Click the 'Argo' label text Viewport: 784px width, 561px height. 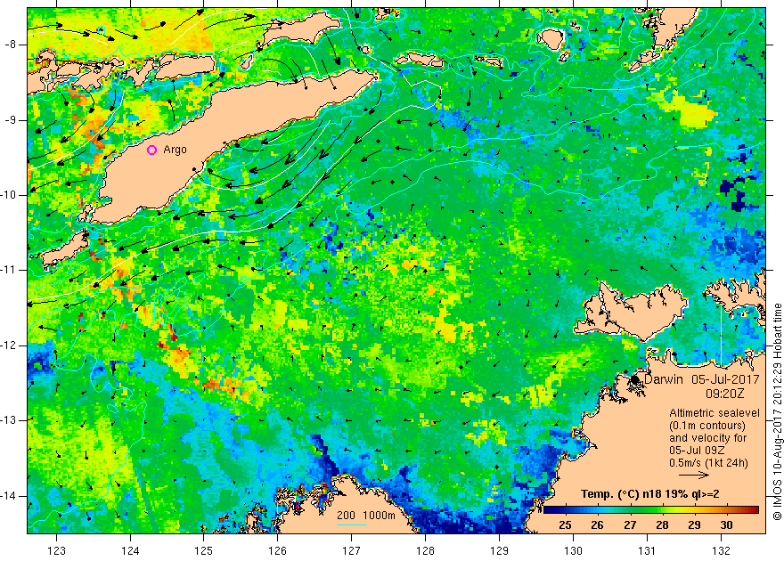coord(175,150)
